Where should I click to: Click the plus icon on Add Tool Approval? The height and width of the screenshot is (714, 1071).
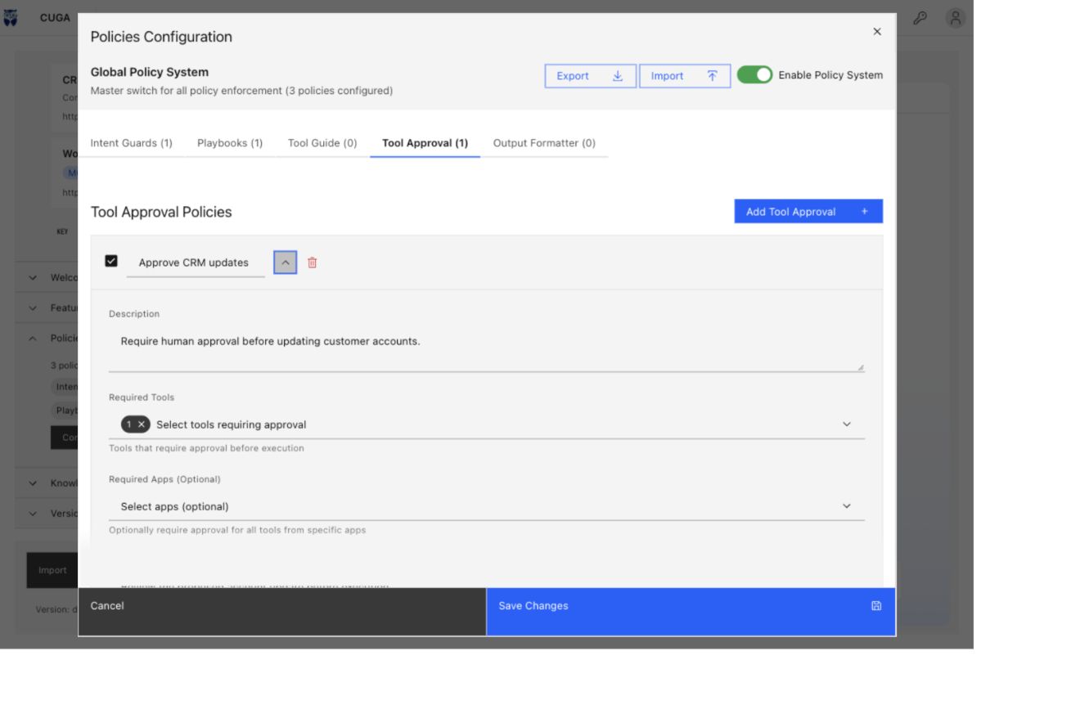coord(865,212)
